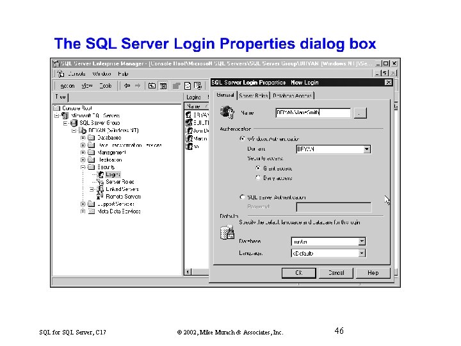
Task: Expand the Support Services tree node
Action: pos(83,204)
